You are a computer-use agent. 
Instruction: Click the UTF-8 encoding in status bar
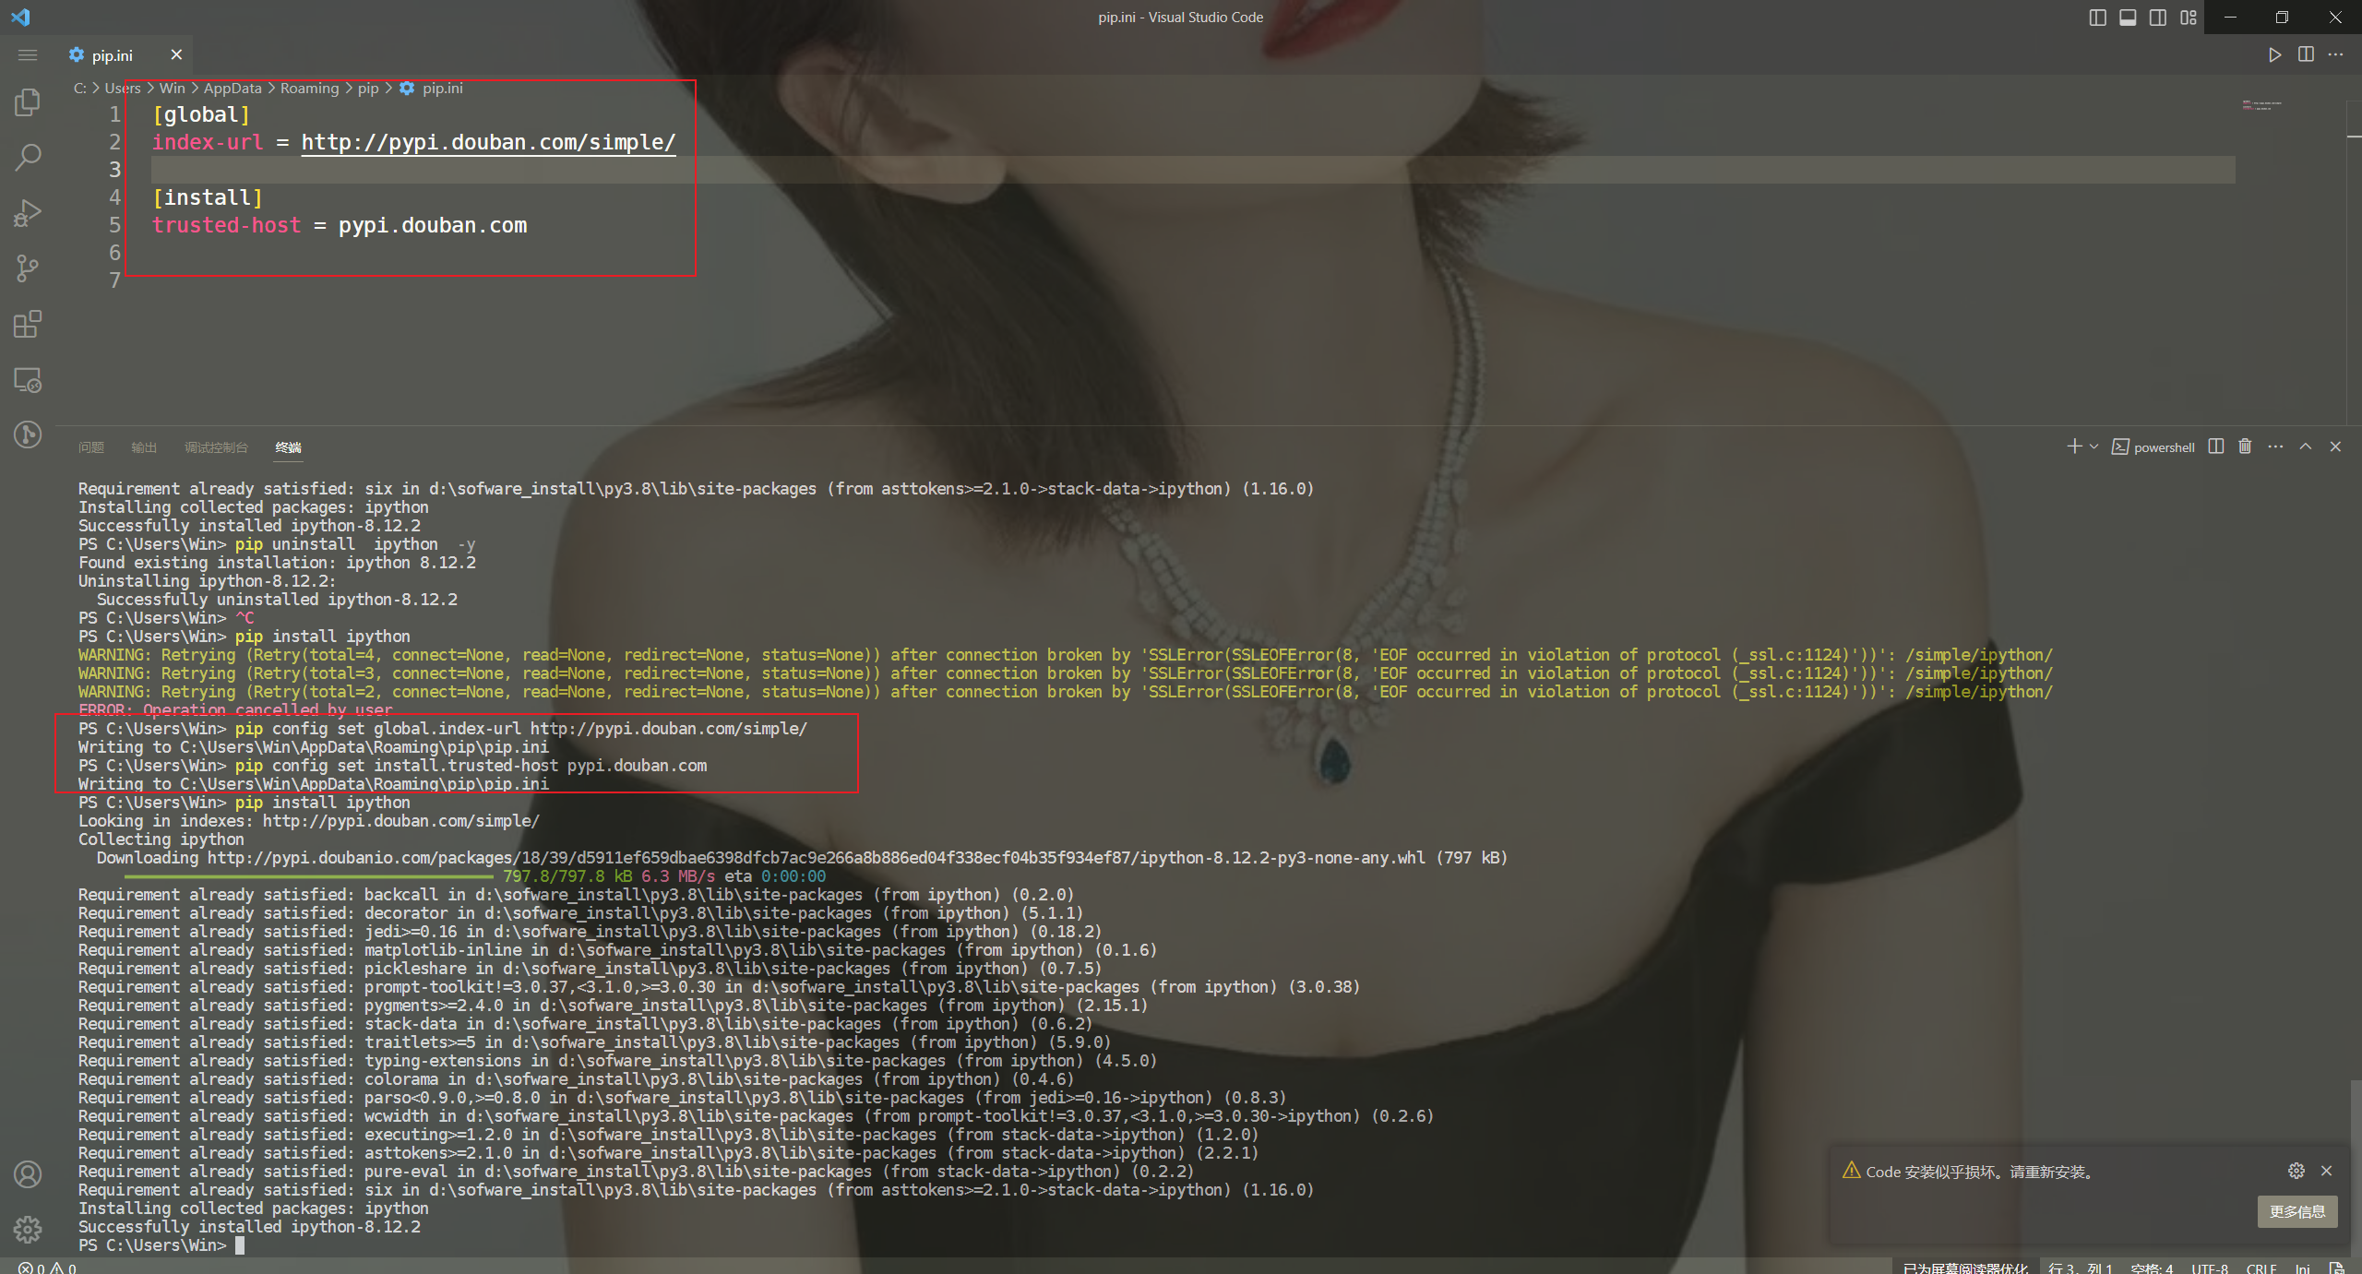coord(2210,1268)
